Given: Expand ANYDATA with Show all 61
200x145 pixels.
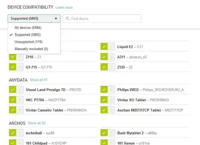Looking at the screenshot, I should 39,80.
